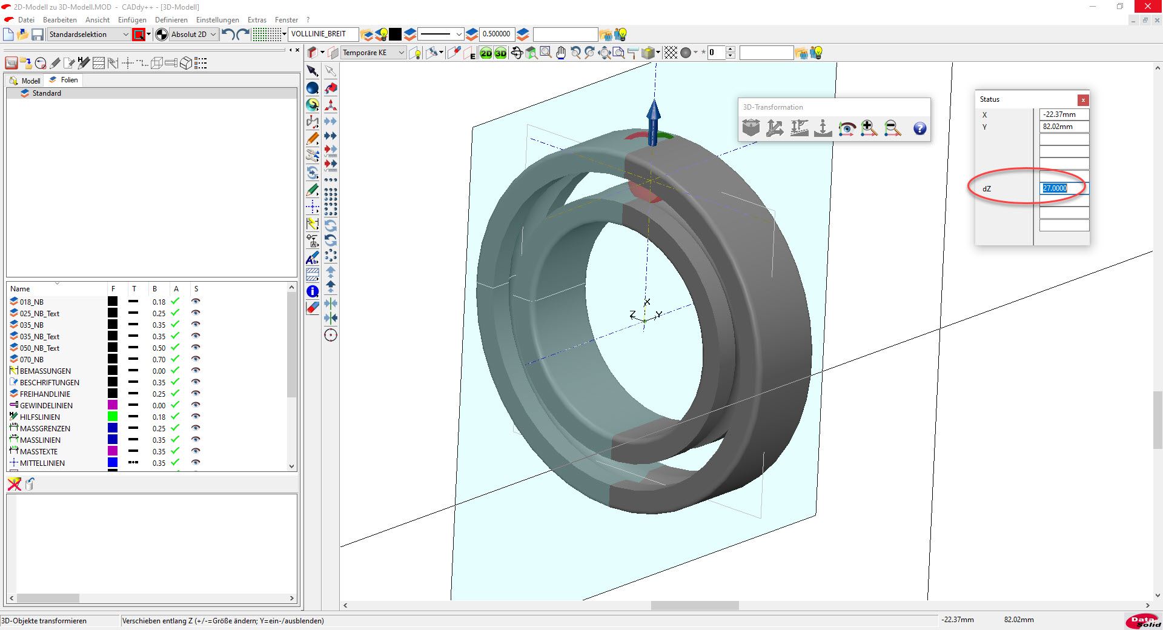Select the eraser tool in side toolbar
The width and height of the screenshot is (1163, 630).
(313, 308)
